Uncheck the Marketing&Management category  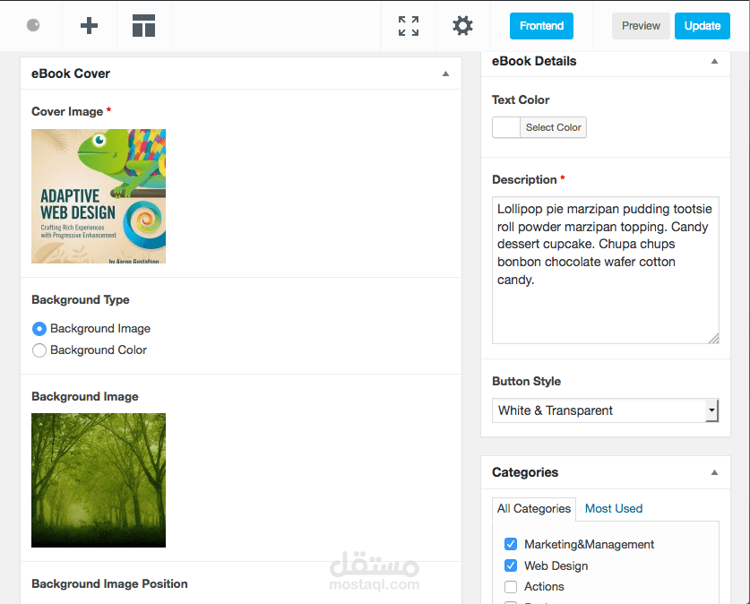tap(511, 544)
